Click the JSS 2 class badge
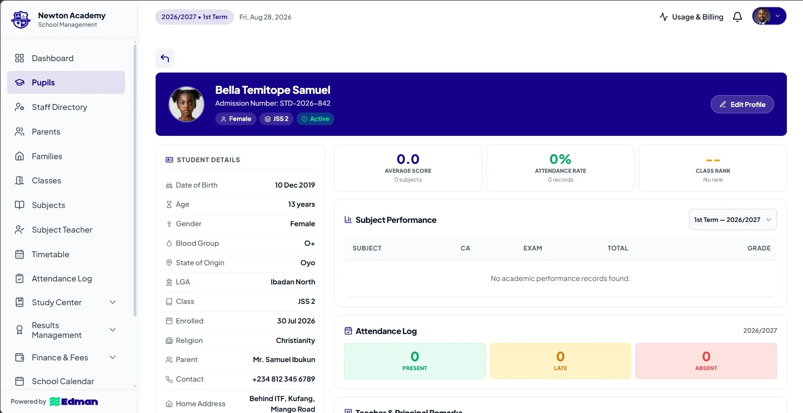The width and height of the screenshot is (803, 413). coord(276,119)
